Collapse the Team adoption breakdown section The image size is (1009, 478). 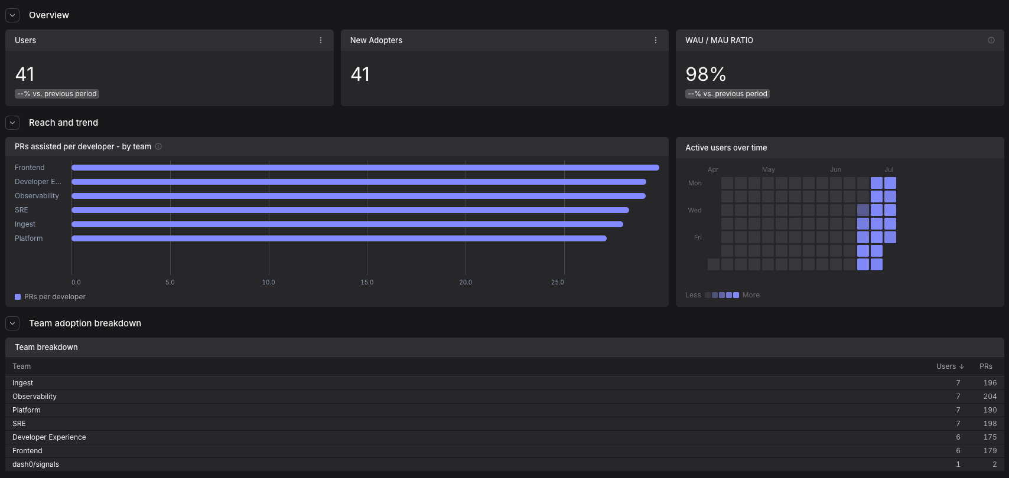(12, 323)
